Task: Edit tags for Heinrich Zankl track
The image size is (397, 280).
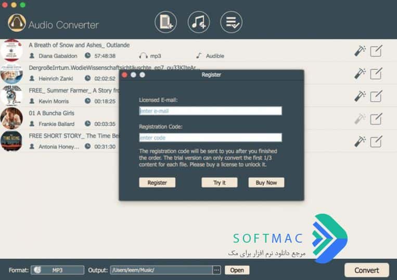Action: [x=376, y=74]
